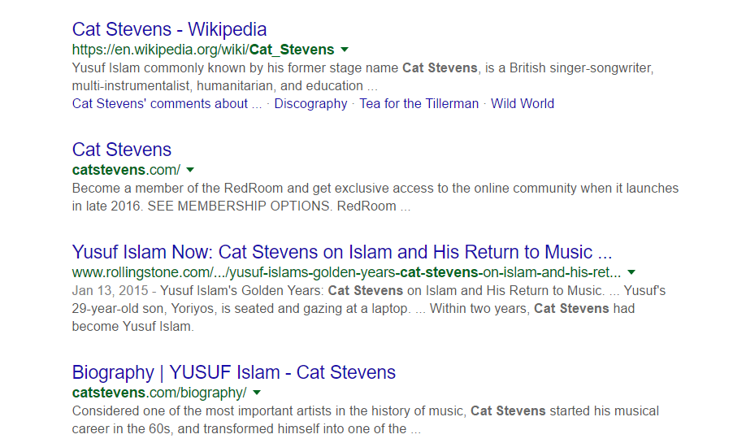
Task: Click the Wikipedia snippet about Yusuf Islam
Action: [x=362, y=76]
